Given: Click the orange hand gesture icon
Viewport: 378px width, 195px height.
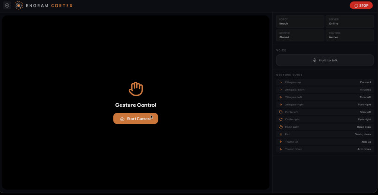Looking at the screenshot, I should coord(136,89).
